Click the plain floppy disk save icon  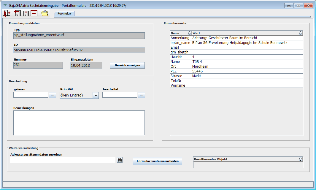point(26,13)
